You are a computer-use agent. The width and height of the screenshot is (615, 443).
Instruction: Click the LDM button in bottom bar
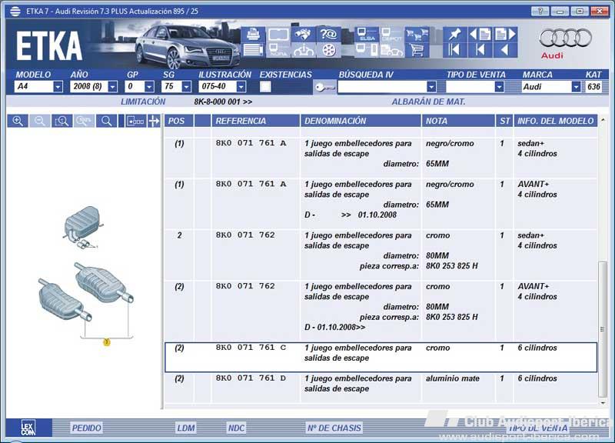[x=185, y=428]
